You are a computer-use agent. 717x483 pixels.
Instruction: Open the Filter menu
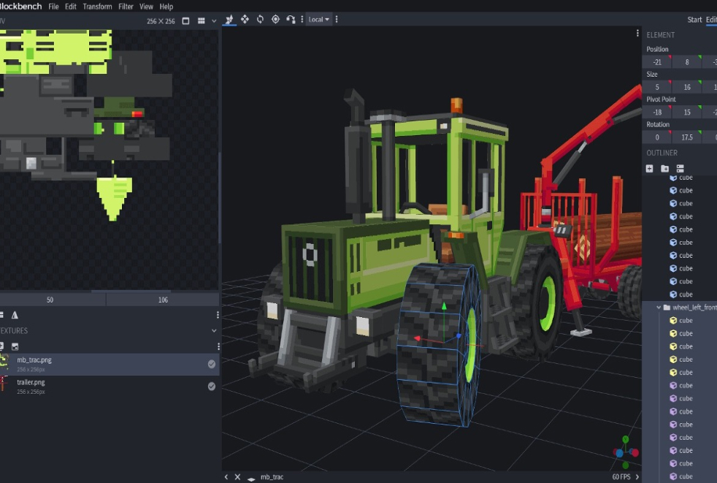[x=126, y=7]
